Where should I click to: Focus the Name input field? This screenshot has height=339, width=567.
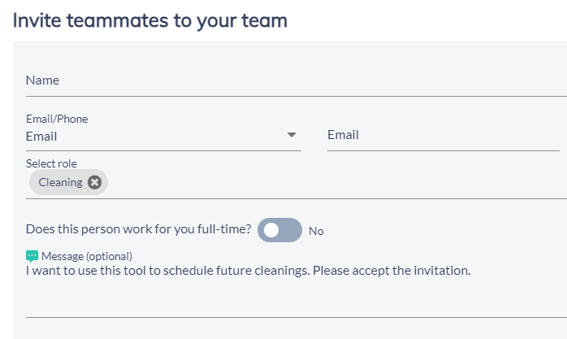(x=296, y=80)
